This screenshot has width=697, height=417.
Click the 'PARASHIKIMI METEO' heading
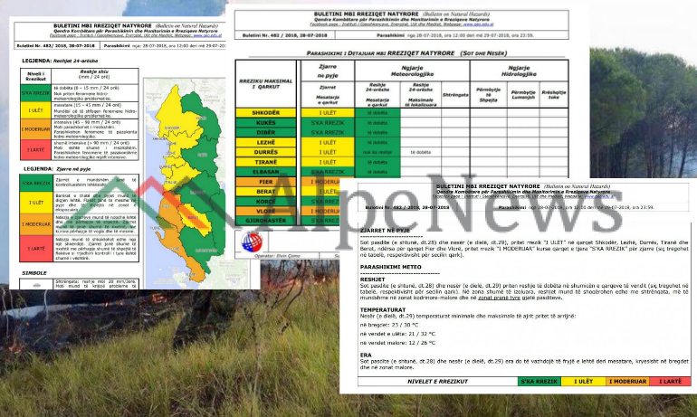[391, 267]
